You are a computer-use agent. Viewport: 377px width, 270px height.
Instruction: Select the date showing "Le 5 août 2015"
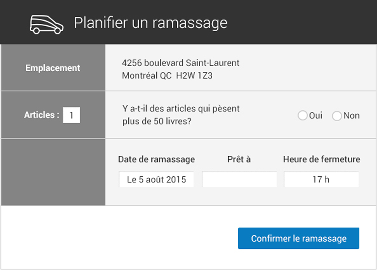coord(156,179)
